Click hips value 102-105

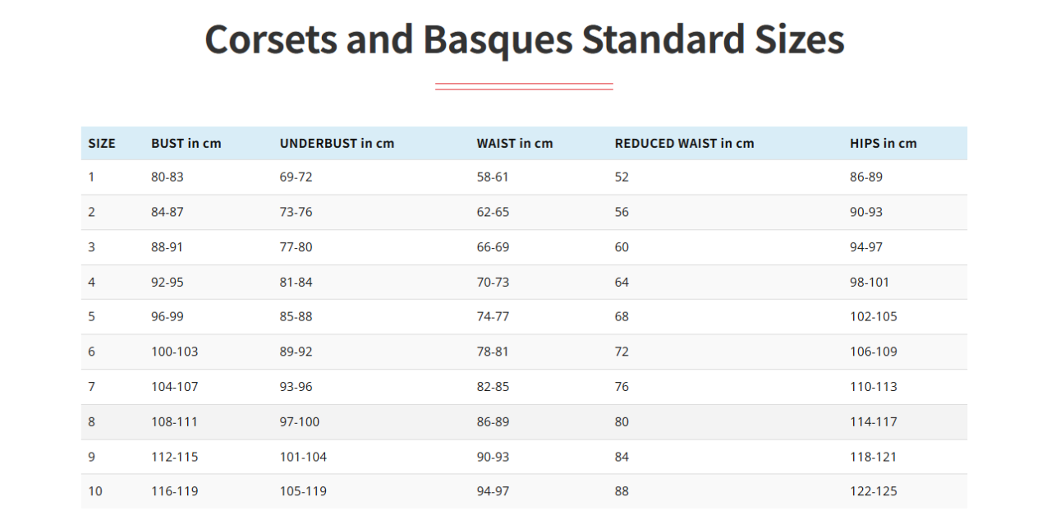click(x=873, y=316)
